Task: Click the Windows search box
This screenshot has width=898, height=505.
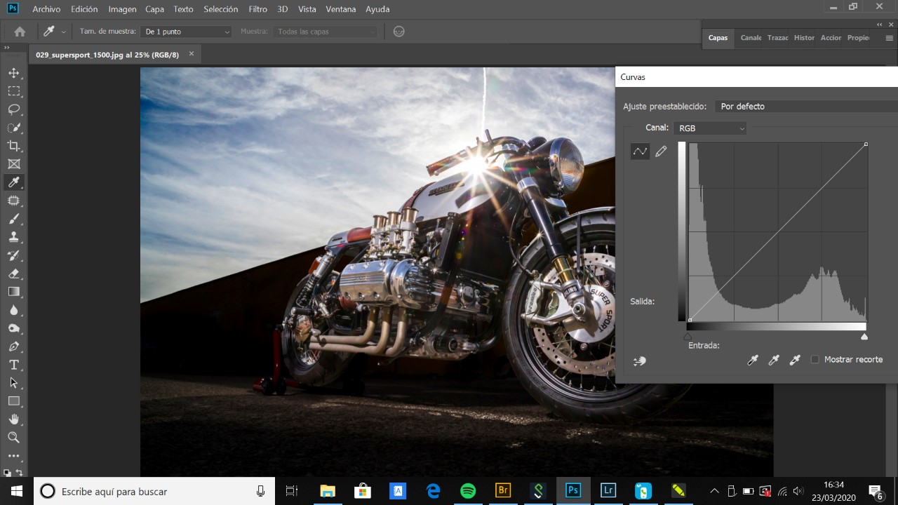Action: pos(154,491)
